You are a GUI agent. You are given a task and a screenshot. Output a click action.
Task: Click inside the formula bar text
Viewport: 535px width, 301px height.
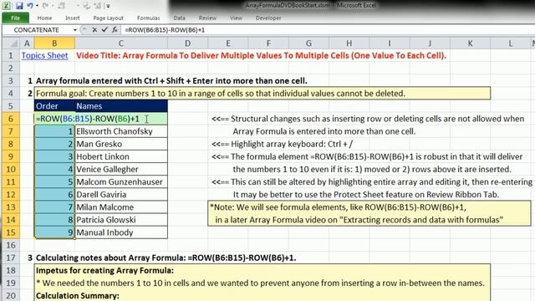tap(165, 30)
